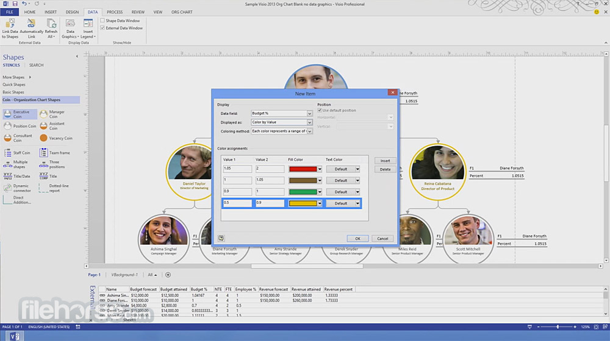Select Manager Coin shape

coord(54,114)
